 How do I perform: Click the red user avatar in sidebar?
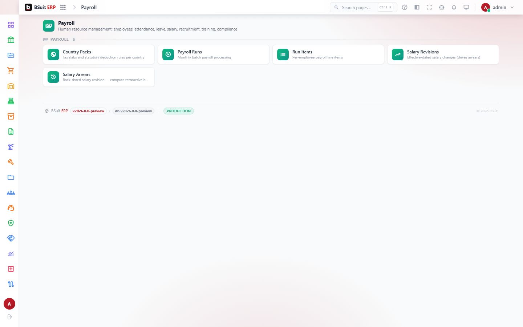coord(9,304)
